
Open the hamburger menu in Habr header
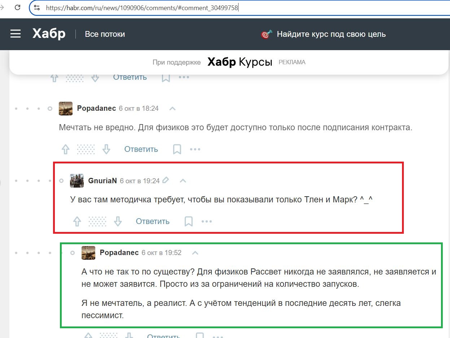16,34
